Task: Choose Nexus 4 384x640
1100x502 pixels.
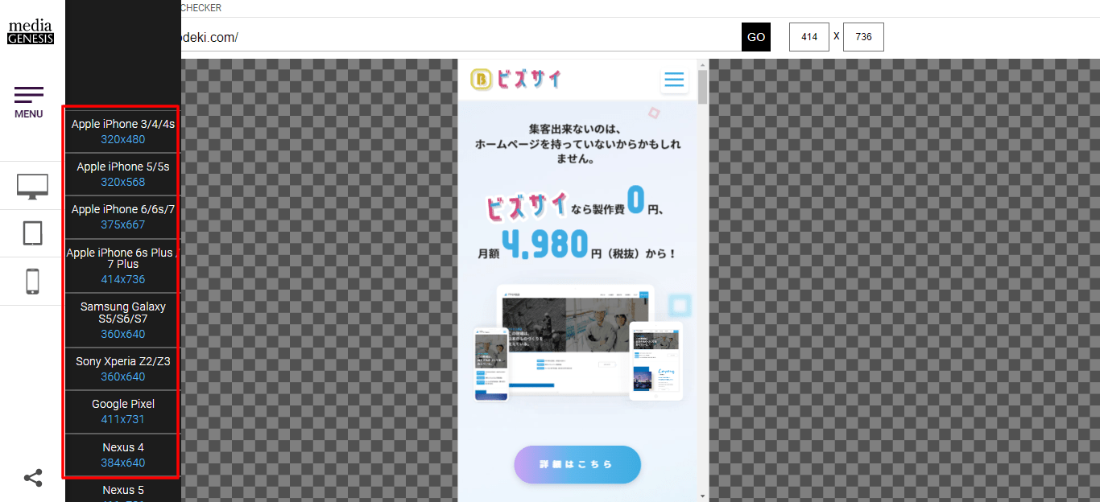Action: [x=123, y=455]
